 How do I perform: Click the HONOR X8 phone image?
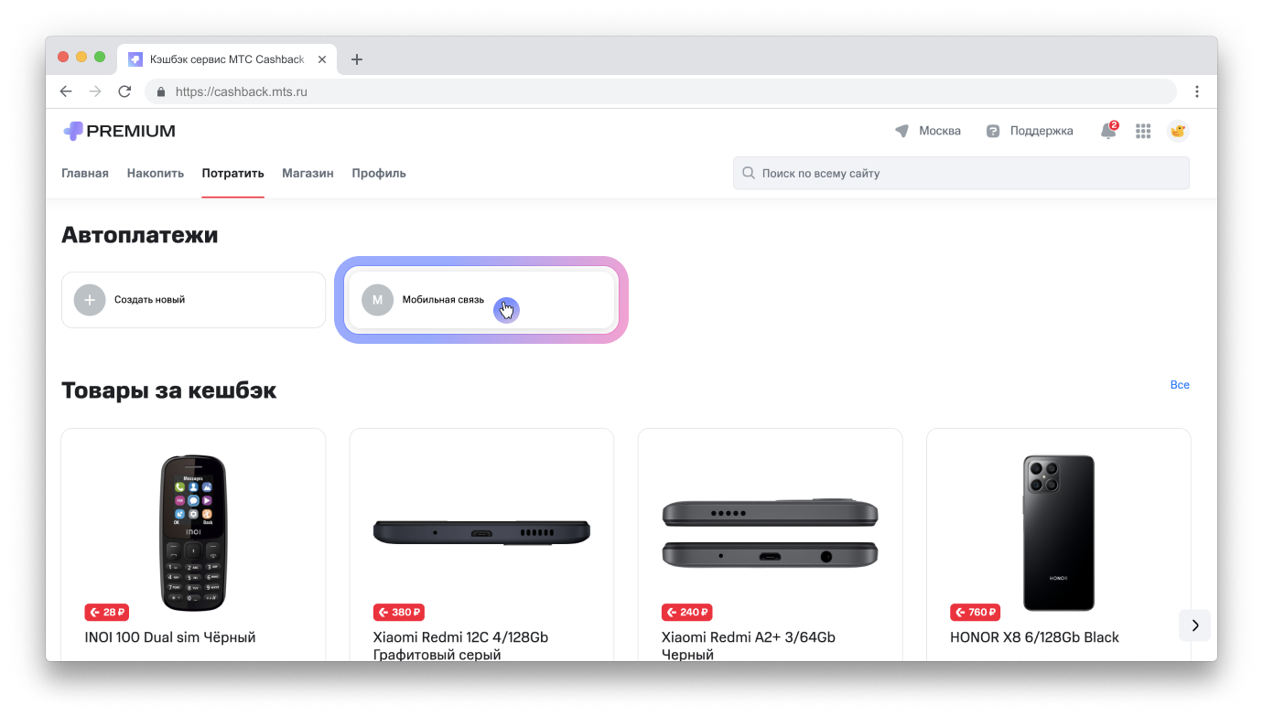tap(1059, 533)
